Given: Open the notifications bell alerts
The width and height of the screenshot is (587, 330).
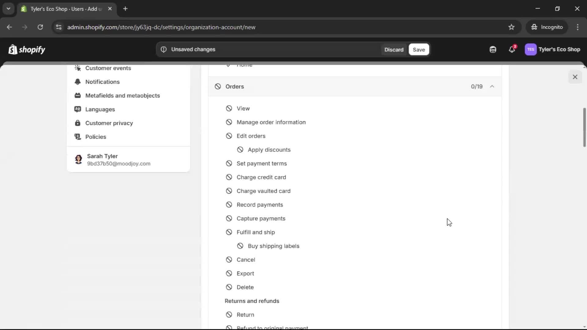Looking at the screenshot, I should (x=512, y=50).
